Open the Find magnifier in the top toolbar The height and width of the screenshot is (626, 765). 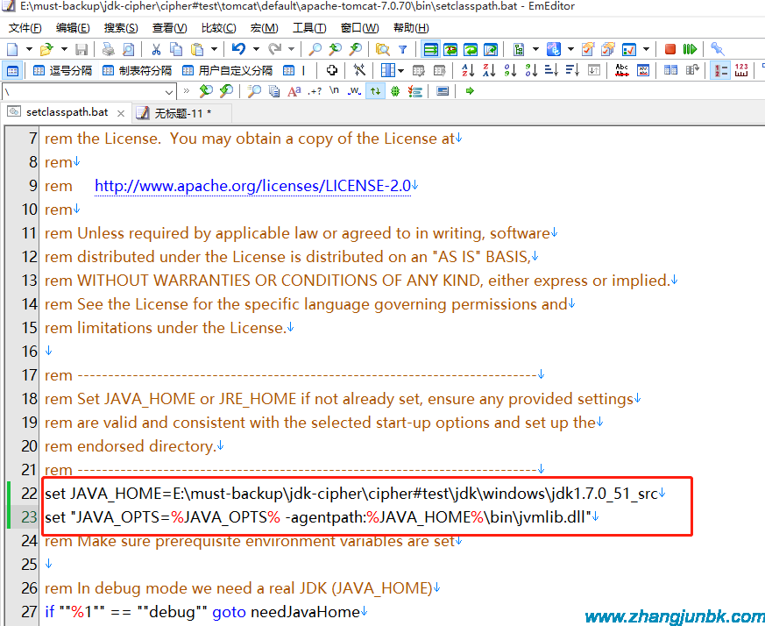tap(315, 49)
